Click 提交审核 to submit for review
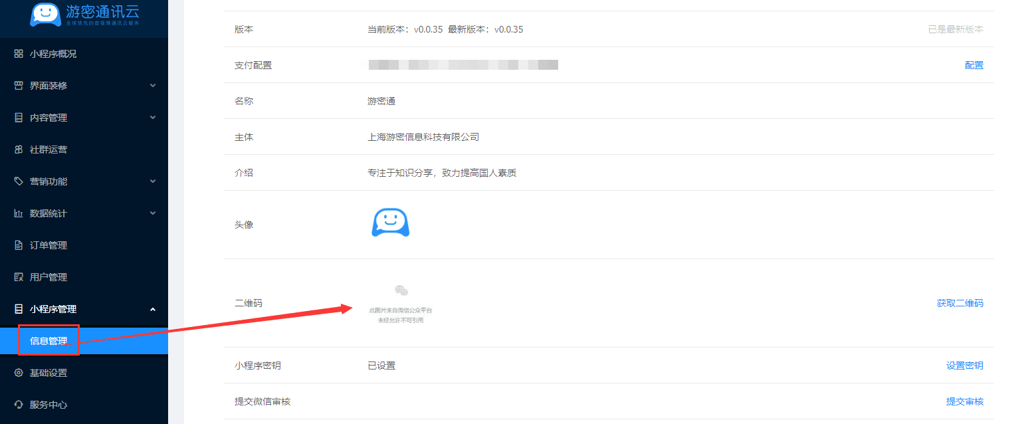1028x424 pixels. (964, 401)
